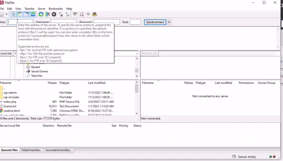This screenshot has width=283, height=161.
Task: Open the Edit menu
Action: click(10, 9)
